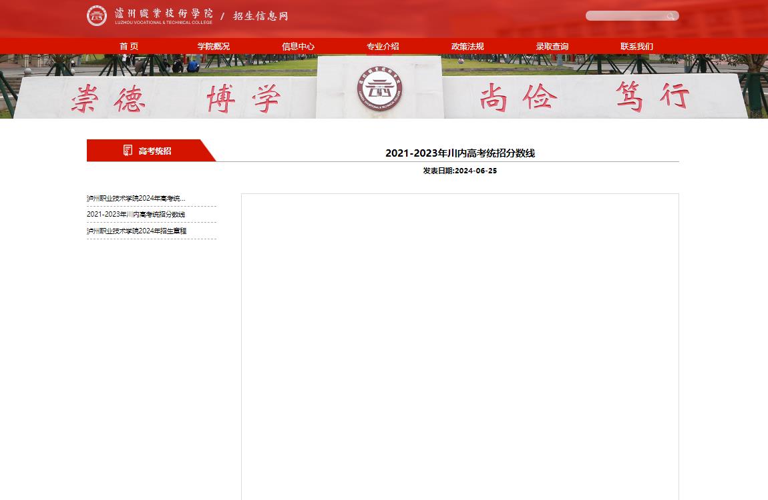The height and width of the screenshot is (500, 768).
Task: Open 泸州职业技术学院2024年高考统... article link
Action: coord(136,199)
